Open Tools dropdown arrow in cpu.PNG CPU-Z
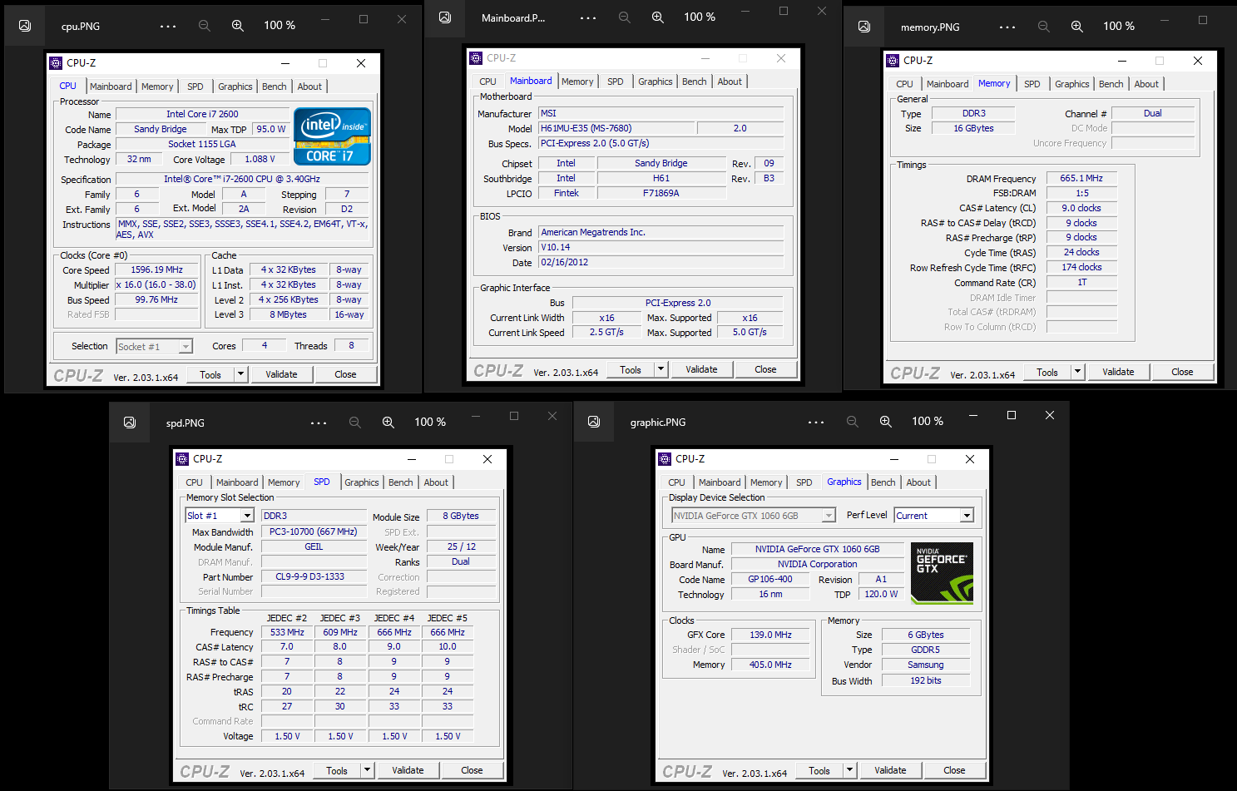1237x791 pixels. coord(240,374)
